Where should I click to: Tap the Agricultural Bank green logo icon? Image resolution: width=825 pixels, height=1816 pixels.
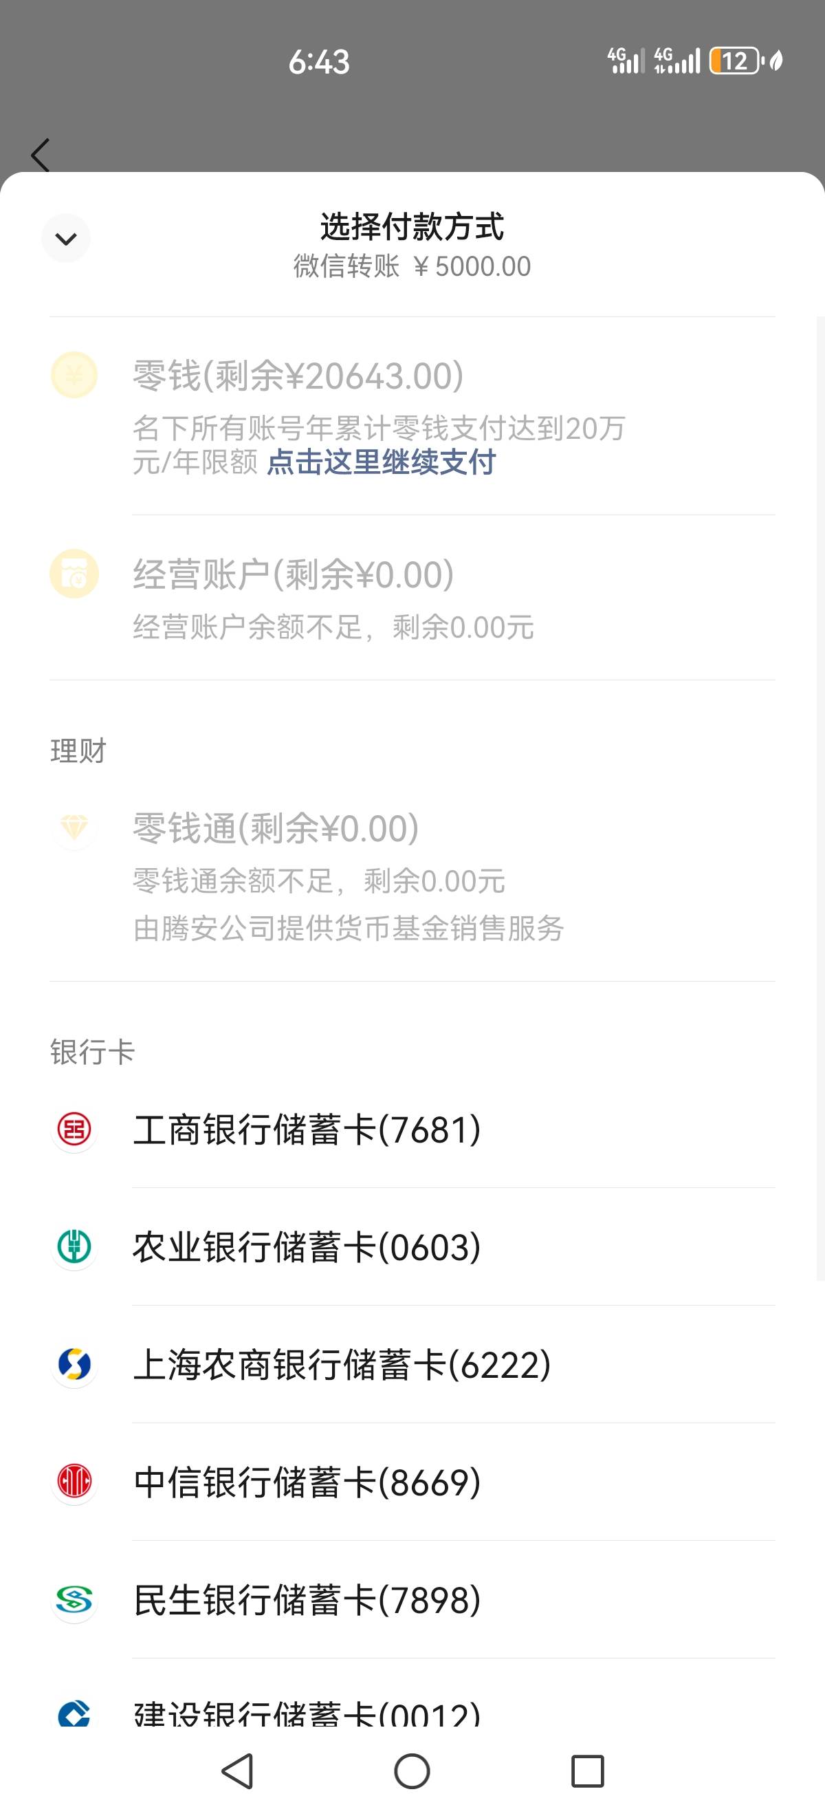tap(74, 1247)
